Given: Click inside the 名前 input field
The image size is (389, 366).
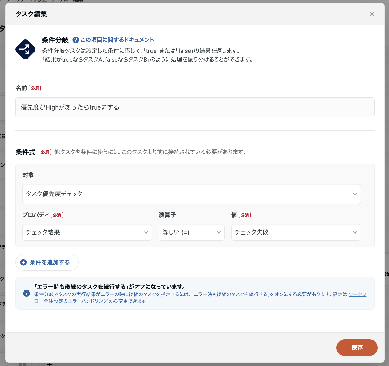Looking at the screenshot, I should [x=195, y=107].
